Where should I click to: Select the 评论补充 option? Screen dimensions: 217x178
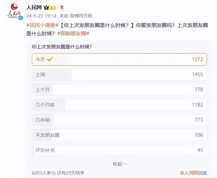click(x=119, y=150)
